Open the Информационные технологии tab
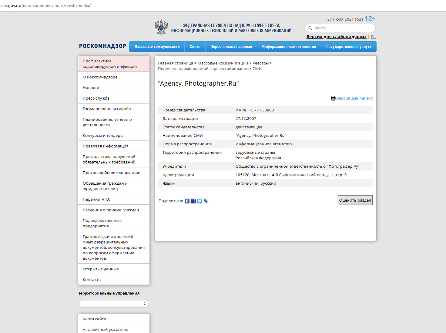 point(289,47)
